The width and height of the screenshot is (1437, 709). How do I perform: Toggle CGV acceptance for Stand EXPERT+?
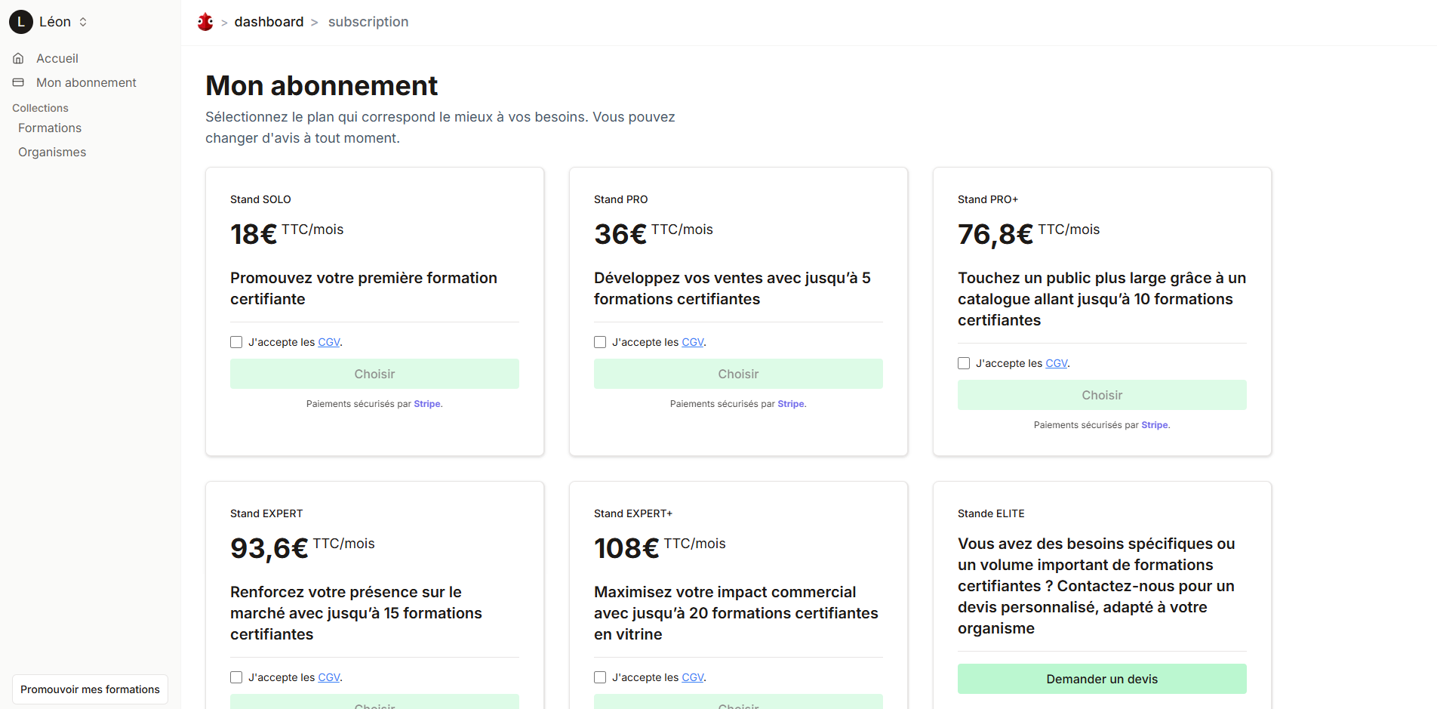click(x=600, y=677)
